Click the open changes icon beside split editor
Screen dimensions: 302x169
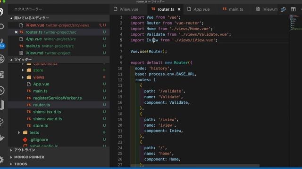click(283, 9)
